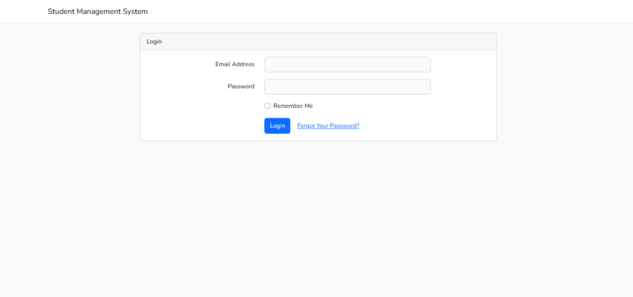Click the Student Management System brand title
The width and height of the screenshot is (633, 297).
tap(97, 11)
